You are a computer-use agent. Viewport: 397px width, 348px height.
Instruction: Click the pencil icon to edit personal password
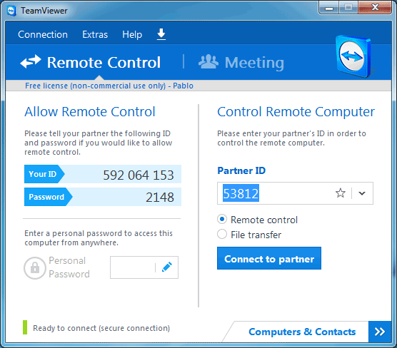[167, 267]
